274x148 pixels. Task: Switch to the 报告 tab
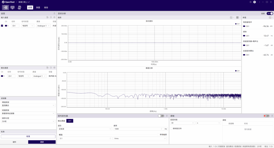[x=46, y=7]
